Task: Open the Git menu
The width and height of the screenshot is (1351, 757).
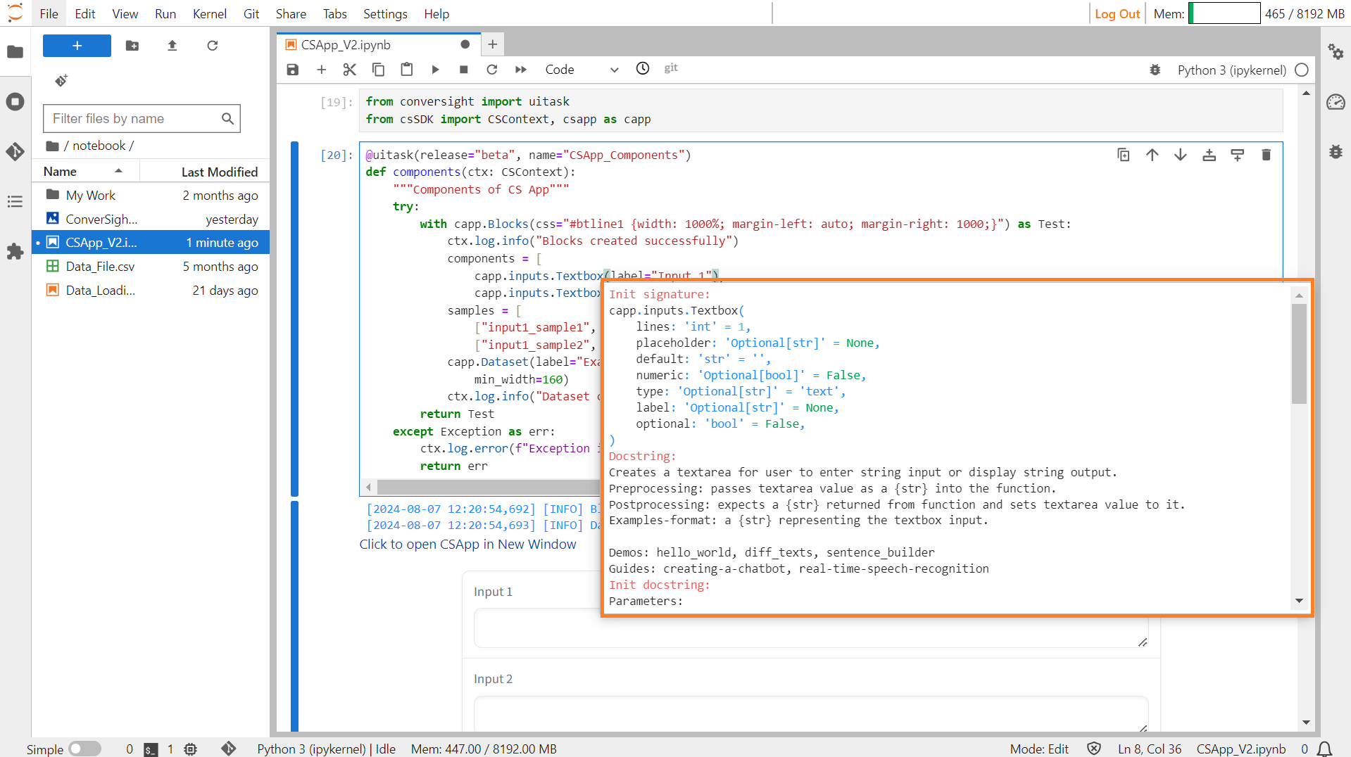Action: (251, 13)
